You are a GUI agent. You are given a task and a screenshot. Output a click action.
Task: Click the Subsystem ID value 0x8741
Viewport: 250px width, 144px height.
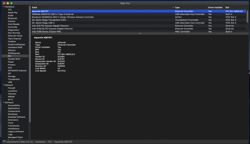pyautogui.click(x=61, y=64)
